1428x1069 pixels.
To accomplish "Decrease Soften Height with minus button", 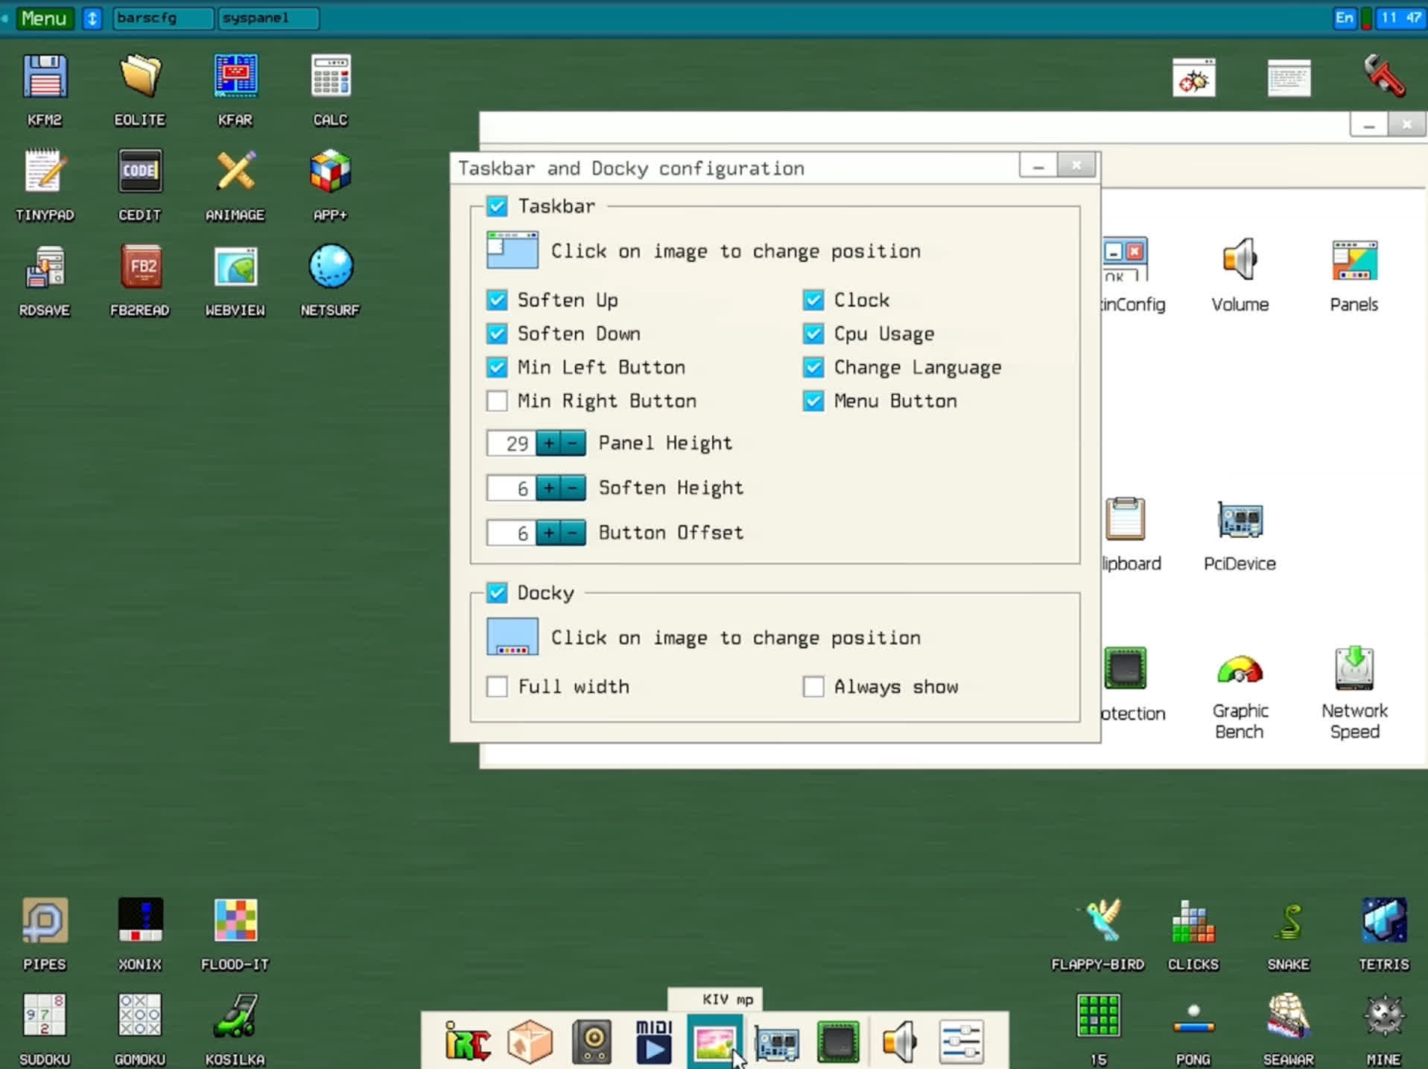I will point(573,488).
